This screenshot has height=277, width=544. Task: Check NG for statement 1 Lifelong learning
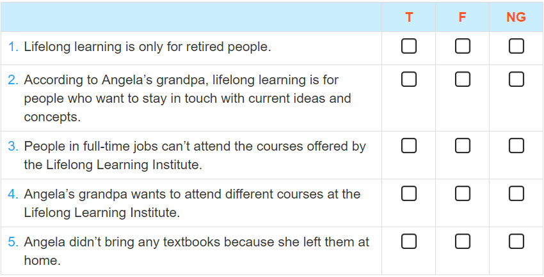(x=516, y=47)
